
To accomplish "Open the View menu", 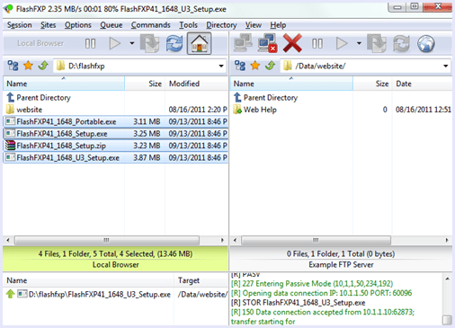I will (x=254, y=25).
